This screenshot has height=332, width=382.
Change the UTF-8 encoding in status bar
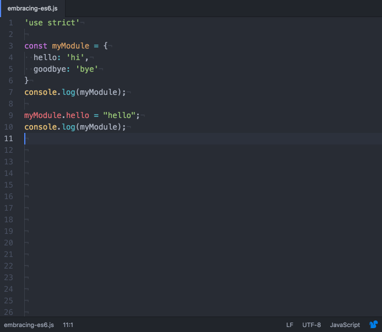(x=311, y=325)
